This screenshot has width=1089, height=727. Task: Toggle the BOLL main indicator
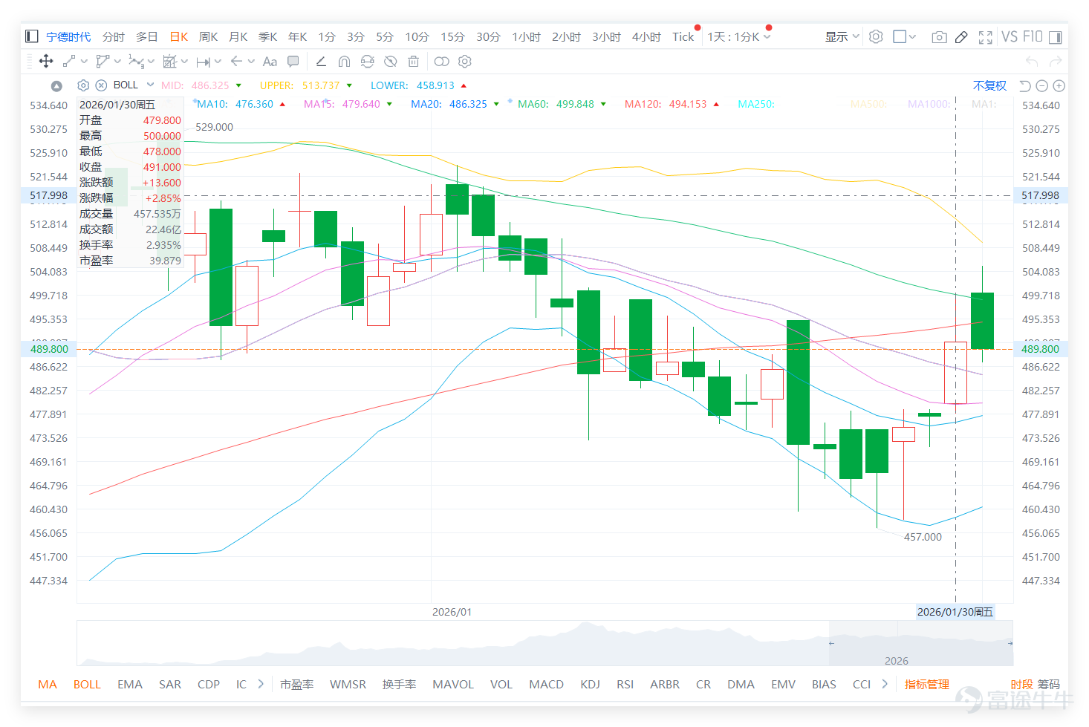pos(87,684)
